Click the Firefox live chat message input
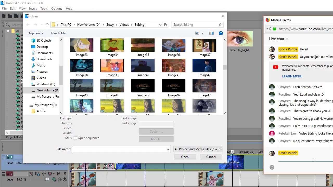 click(x=306, y=159)
